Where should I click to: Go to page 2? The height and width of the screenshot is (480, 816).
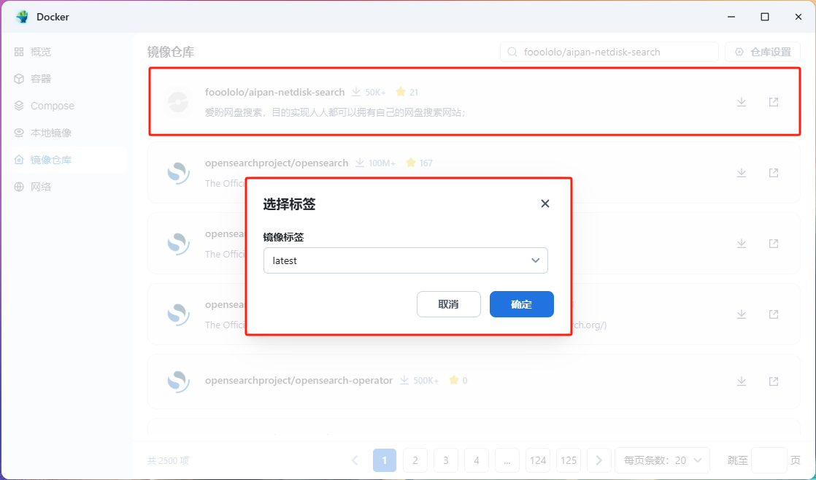[415, 460]
